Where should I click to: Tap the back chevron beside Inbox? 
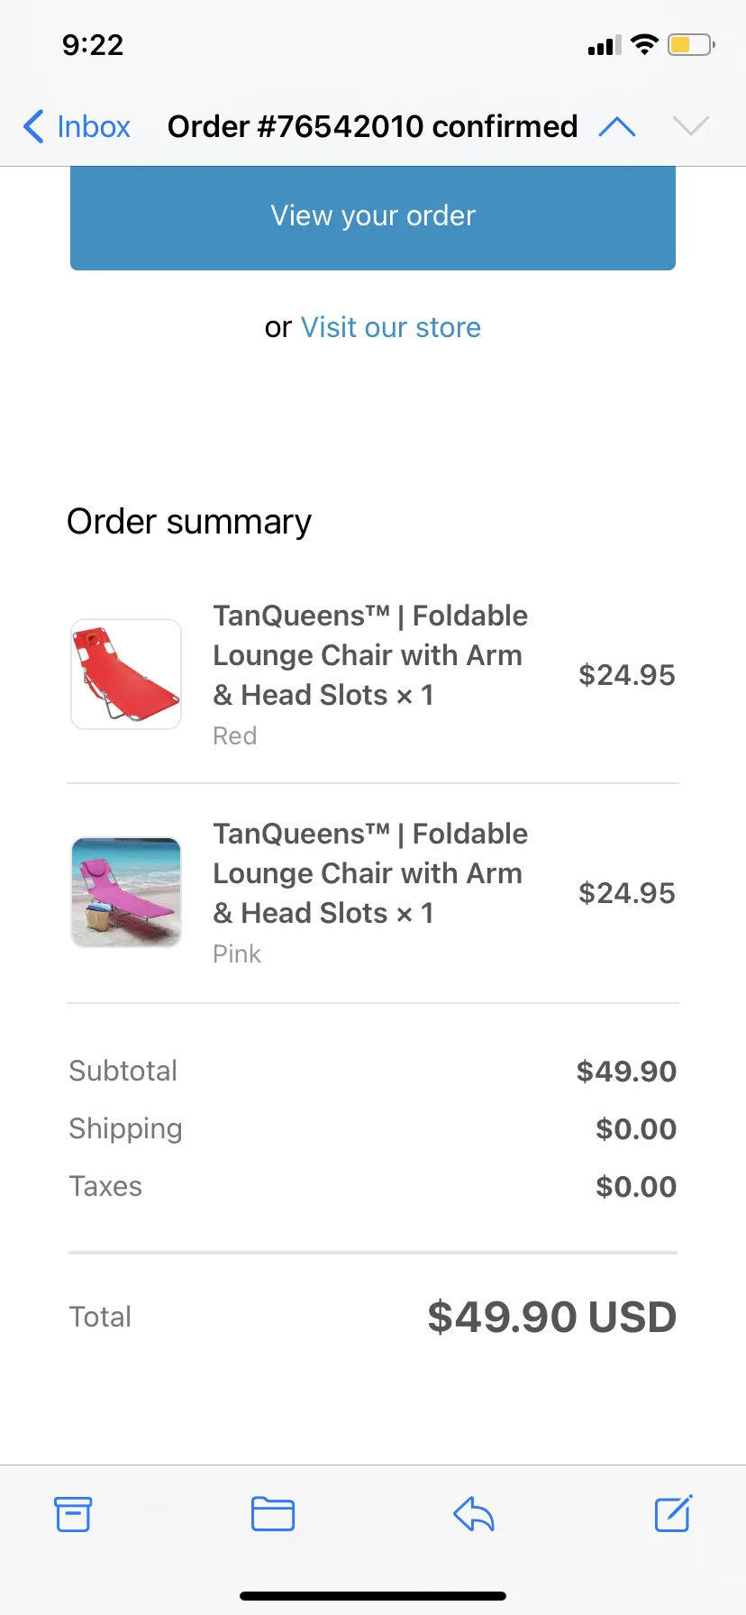click(33, 126)
